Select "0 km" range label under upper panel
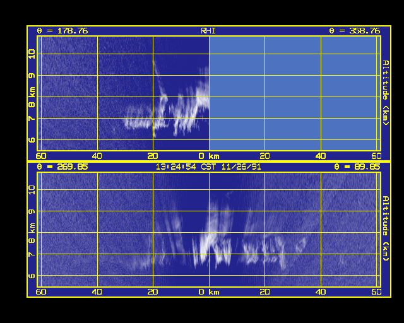This screenshot has height=323, width=404. (209, 156)
